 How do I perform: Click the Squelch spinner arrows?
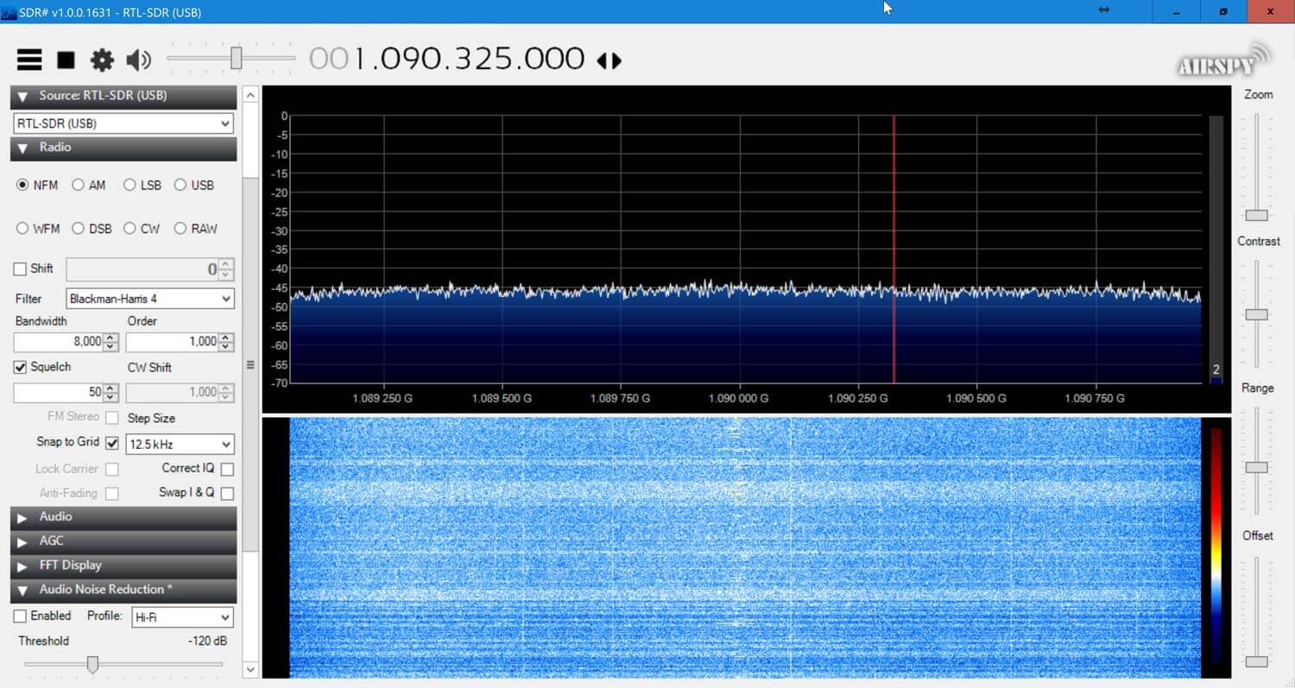pyautogui.click(x=111, y=393)
